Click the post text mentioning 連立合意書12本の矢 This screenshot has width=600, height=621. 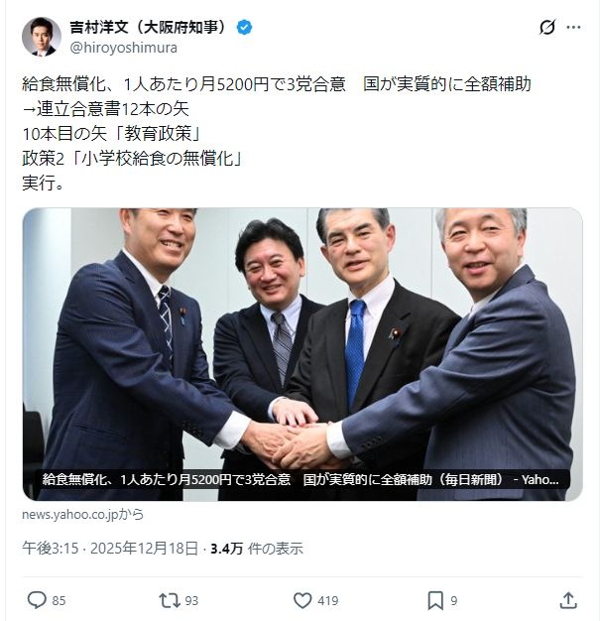[x=106, y=109]
